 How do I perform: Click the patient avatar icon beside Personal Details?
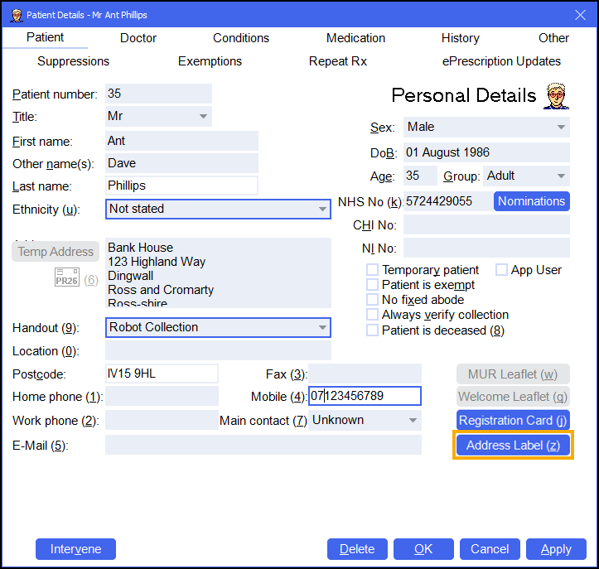click(x=557, y=95)
